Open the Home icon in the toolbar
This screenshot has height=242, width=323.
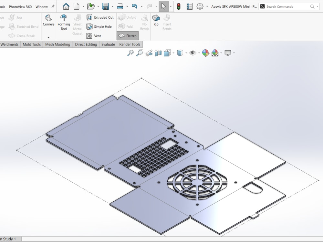coord(66,6)
